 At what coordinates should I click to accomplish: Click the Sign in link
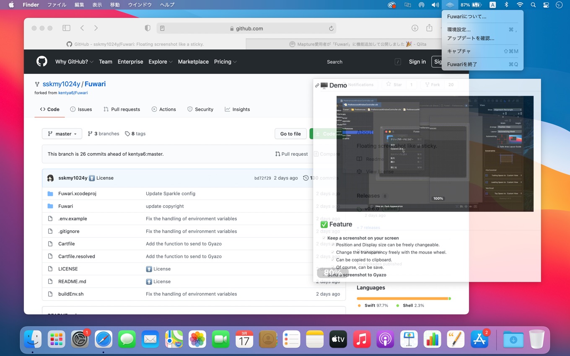click(x=417, y=62)
